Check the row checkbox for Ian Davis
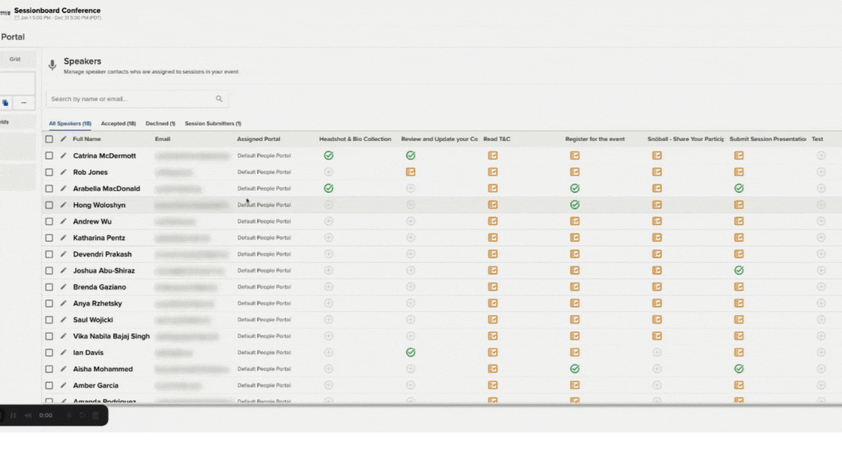 pos(48,352)
